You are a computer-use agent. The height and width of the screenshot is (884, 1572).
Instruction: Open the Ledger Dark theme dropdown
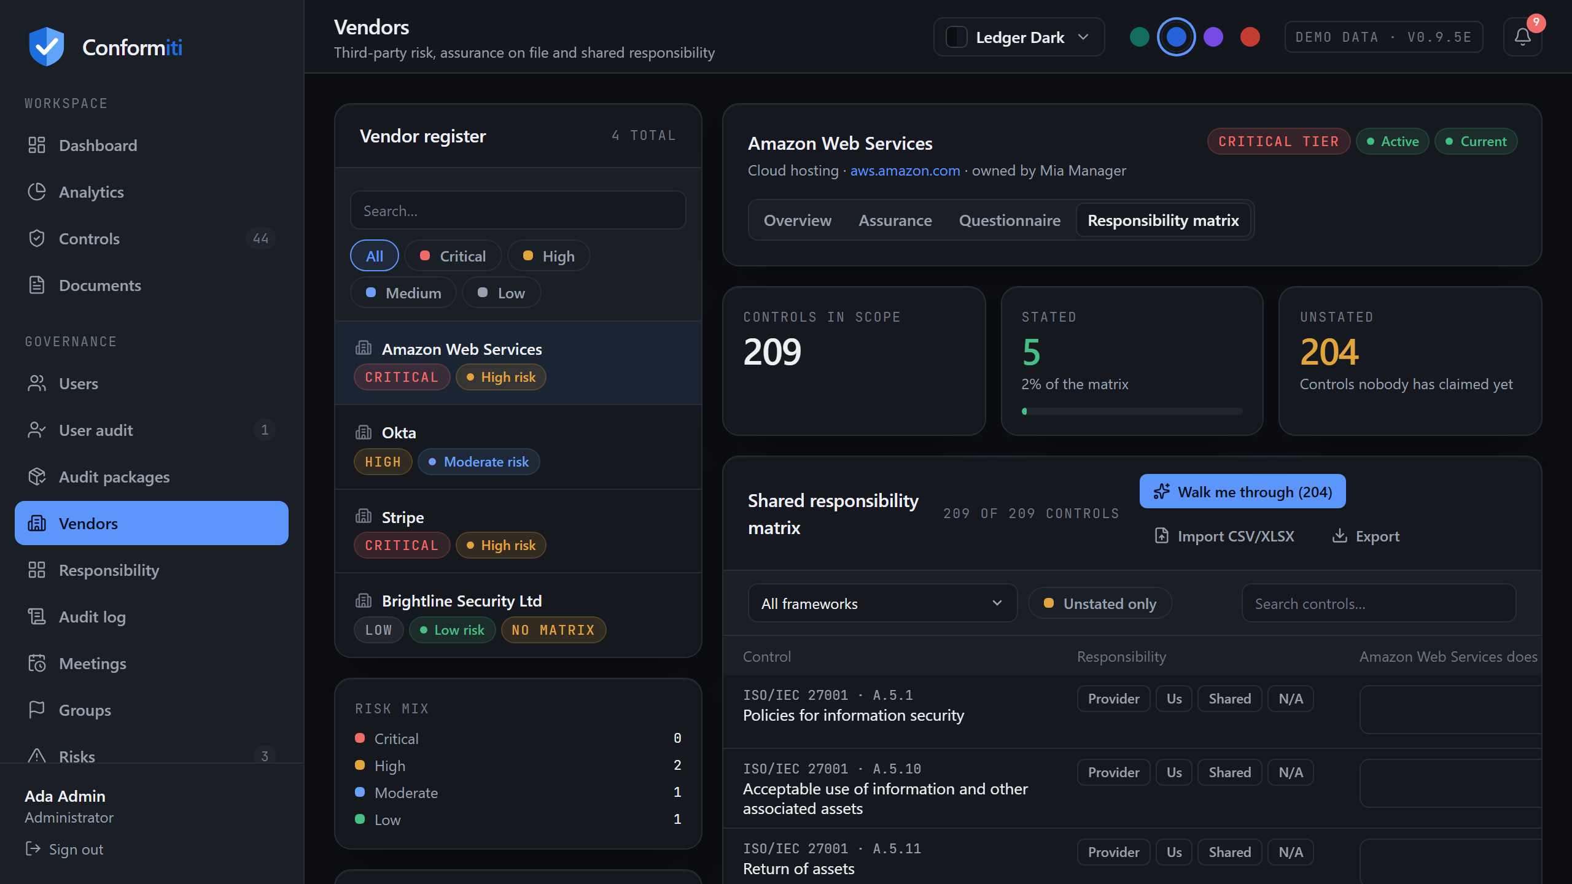[1019, 37]
